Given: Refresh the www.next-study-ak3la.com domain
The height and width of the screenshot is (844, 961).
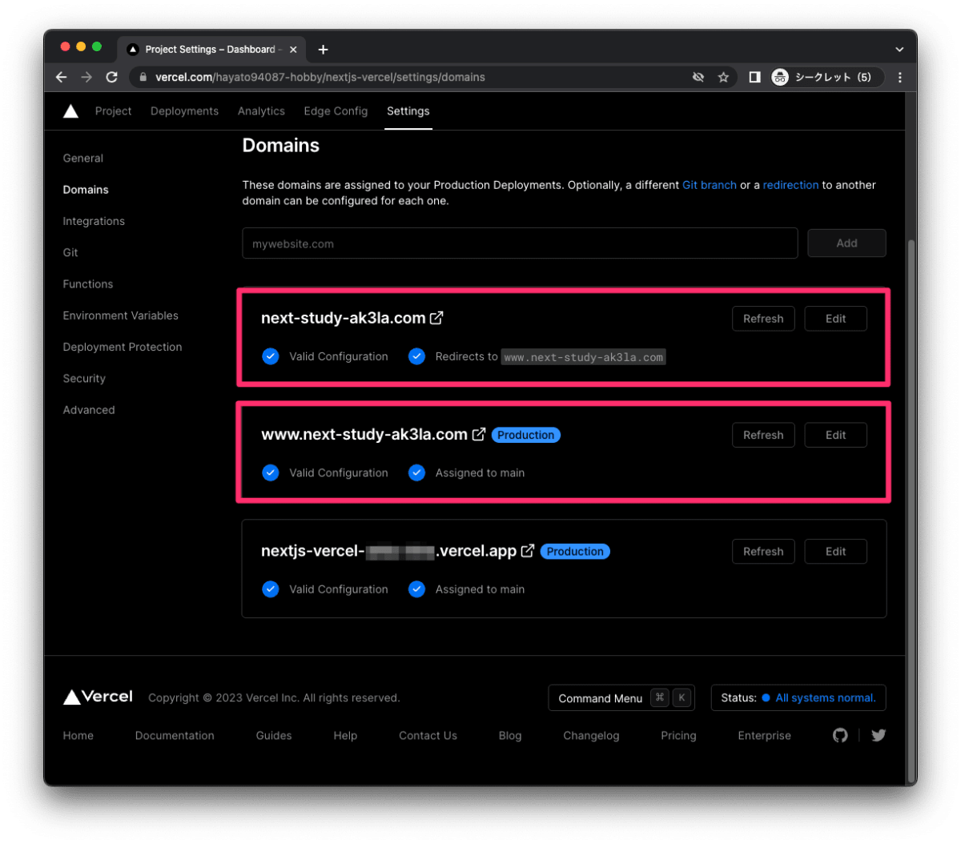Looking at the screenshot, I should coord(763,435).
